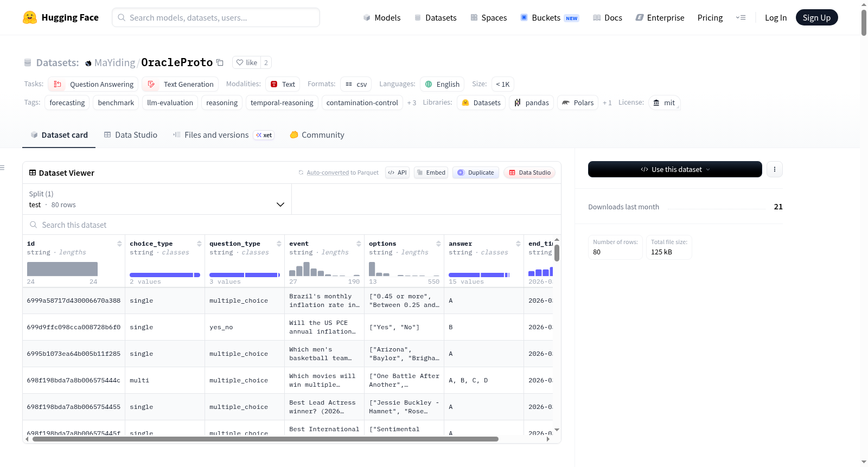This screenshot has height=467, width=868.
Task: Open Docs in top navigation
Action: (x=608, y=17)
